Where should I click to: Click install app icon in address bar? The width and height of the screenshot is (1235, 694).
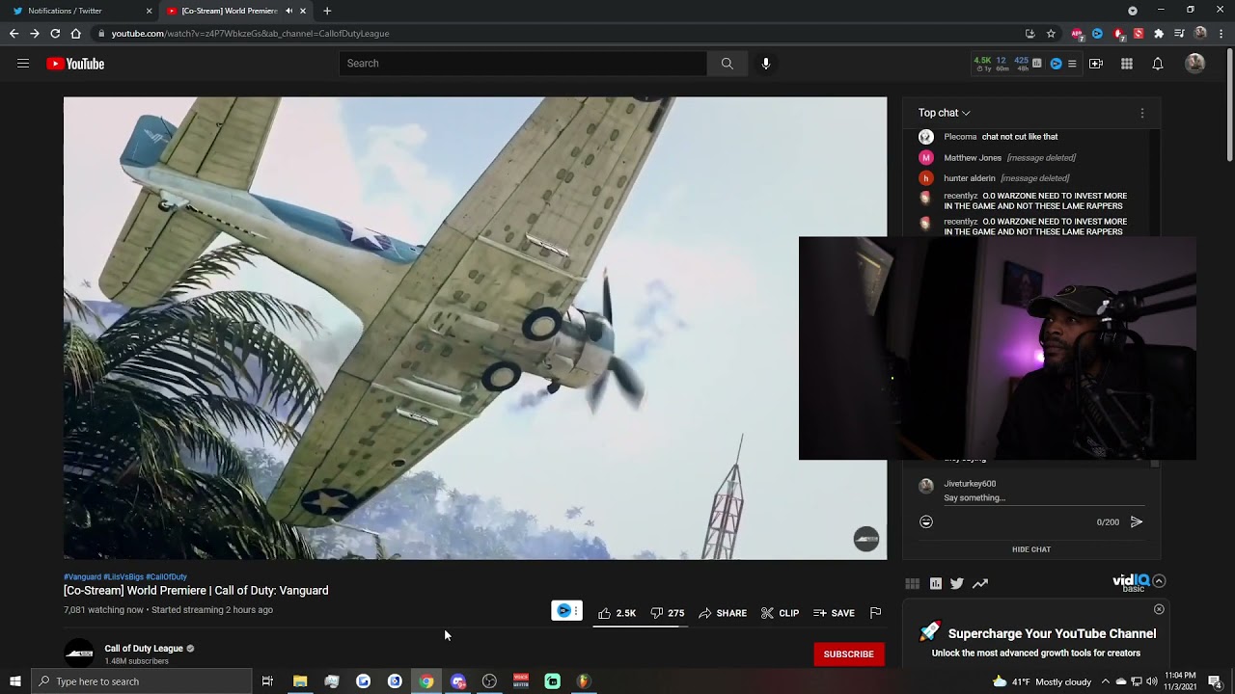(x=1029, y=34)
